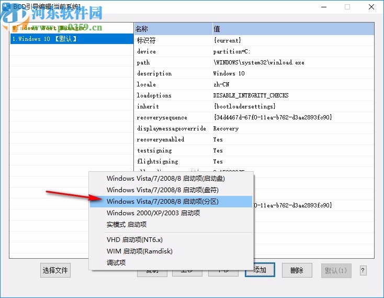The width and height of the screenshot is (384, 298).
Task: Sort by 名称 column header
Action: point(173,29)
